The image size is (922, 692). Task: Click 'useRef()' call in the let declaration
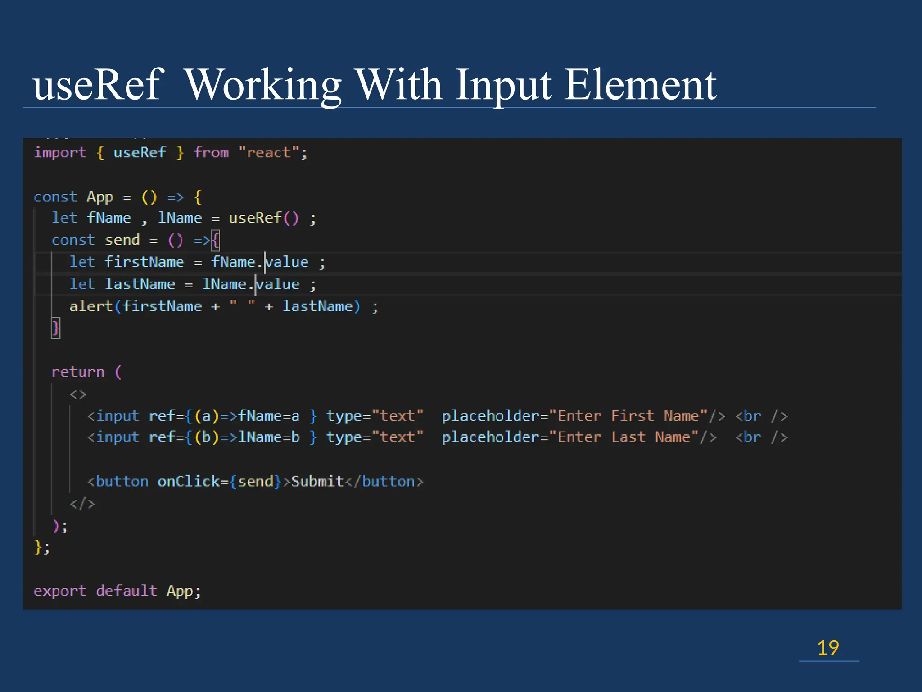[263, 218]
